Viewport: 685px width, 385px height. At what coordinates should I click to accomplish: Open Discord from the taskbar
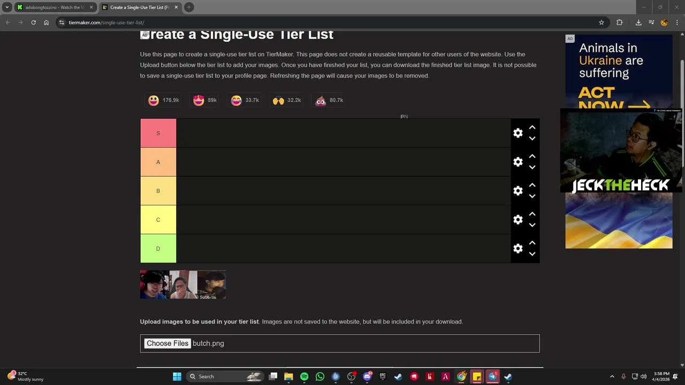pyautogui.click(x=367, y=376)
